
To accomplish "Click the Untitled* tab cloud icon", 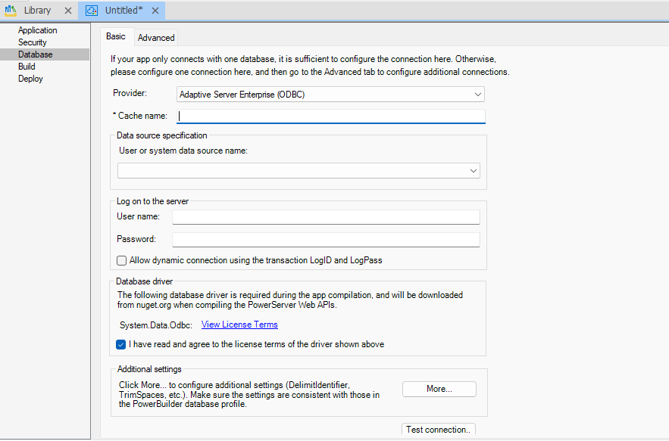I will point(92,11).
